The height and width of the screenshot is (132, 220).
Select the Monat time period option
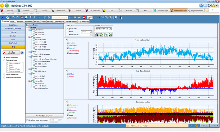click(67, 31)
